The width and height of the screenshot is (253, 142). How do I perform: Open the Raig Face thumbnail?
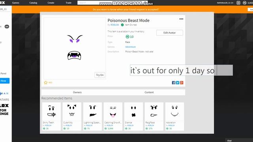click(x=154, y=111)
